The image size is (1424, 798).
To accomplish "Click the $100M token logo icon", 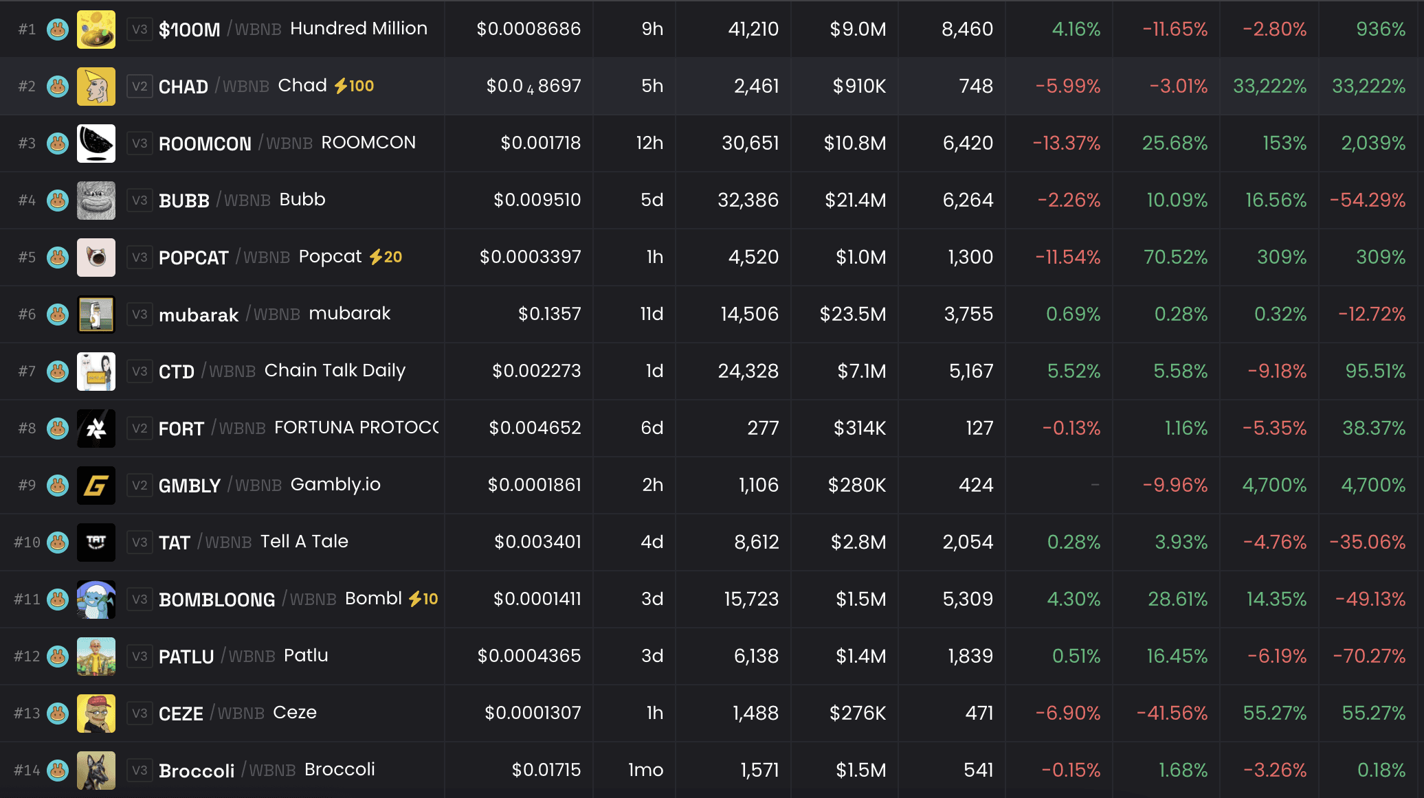I will tap(96, 30).
